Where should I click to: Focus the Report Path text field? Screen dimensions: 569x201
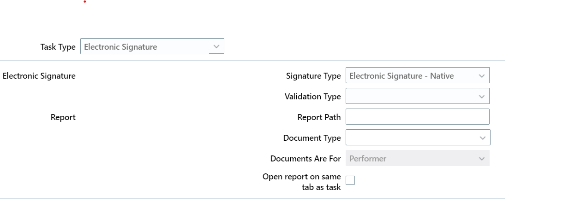click(418, 117)
